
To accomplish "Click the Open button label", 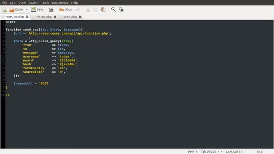I will tap(19, 9).
